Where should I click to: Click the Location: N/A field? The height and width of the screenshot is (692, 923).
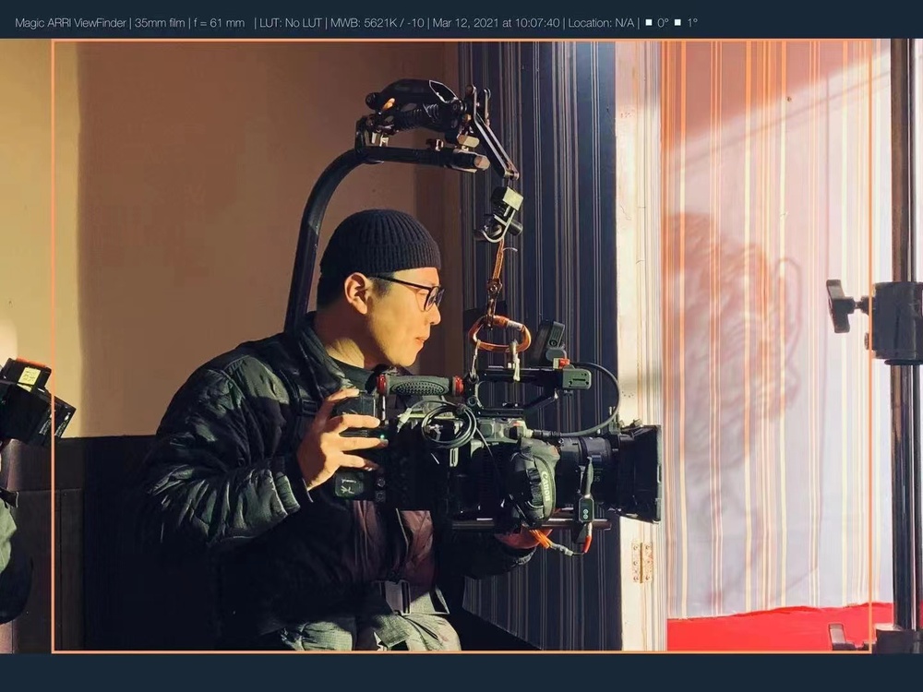[x=601, y=22]
